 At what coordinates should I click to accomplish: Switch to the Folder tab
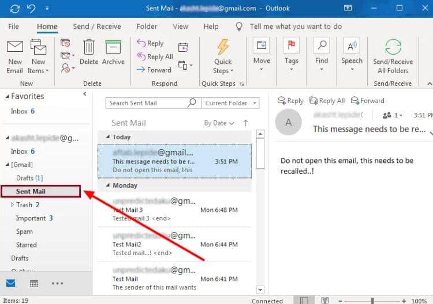(147, 26)
